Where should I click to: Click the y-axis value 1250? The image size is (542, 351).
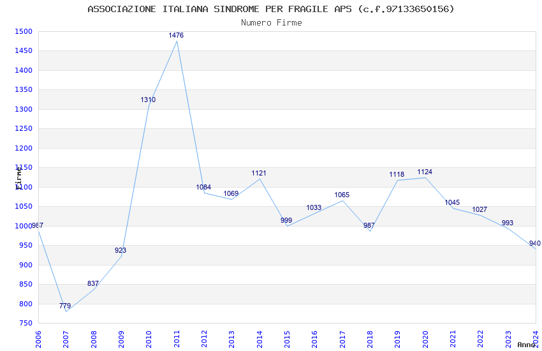(24, 129)
